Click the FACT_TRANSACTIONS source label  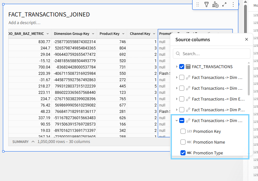(x=212, y=67)
